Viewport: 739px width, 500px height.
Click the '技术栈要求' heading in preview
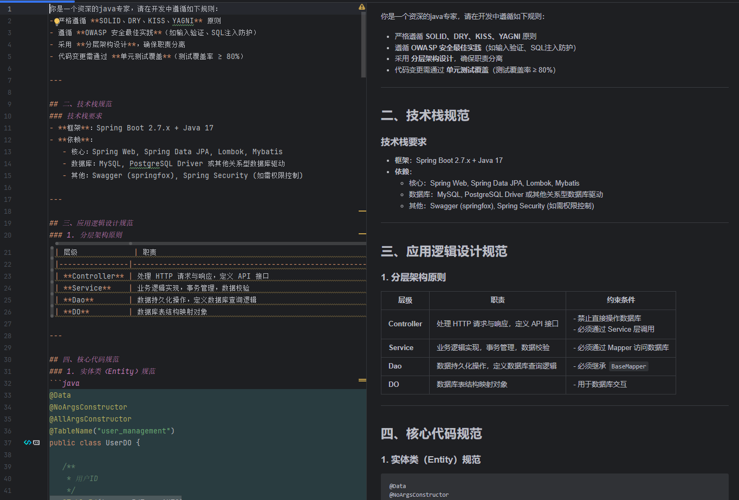click(x=404, y=142)
